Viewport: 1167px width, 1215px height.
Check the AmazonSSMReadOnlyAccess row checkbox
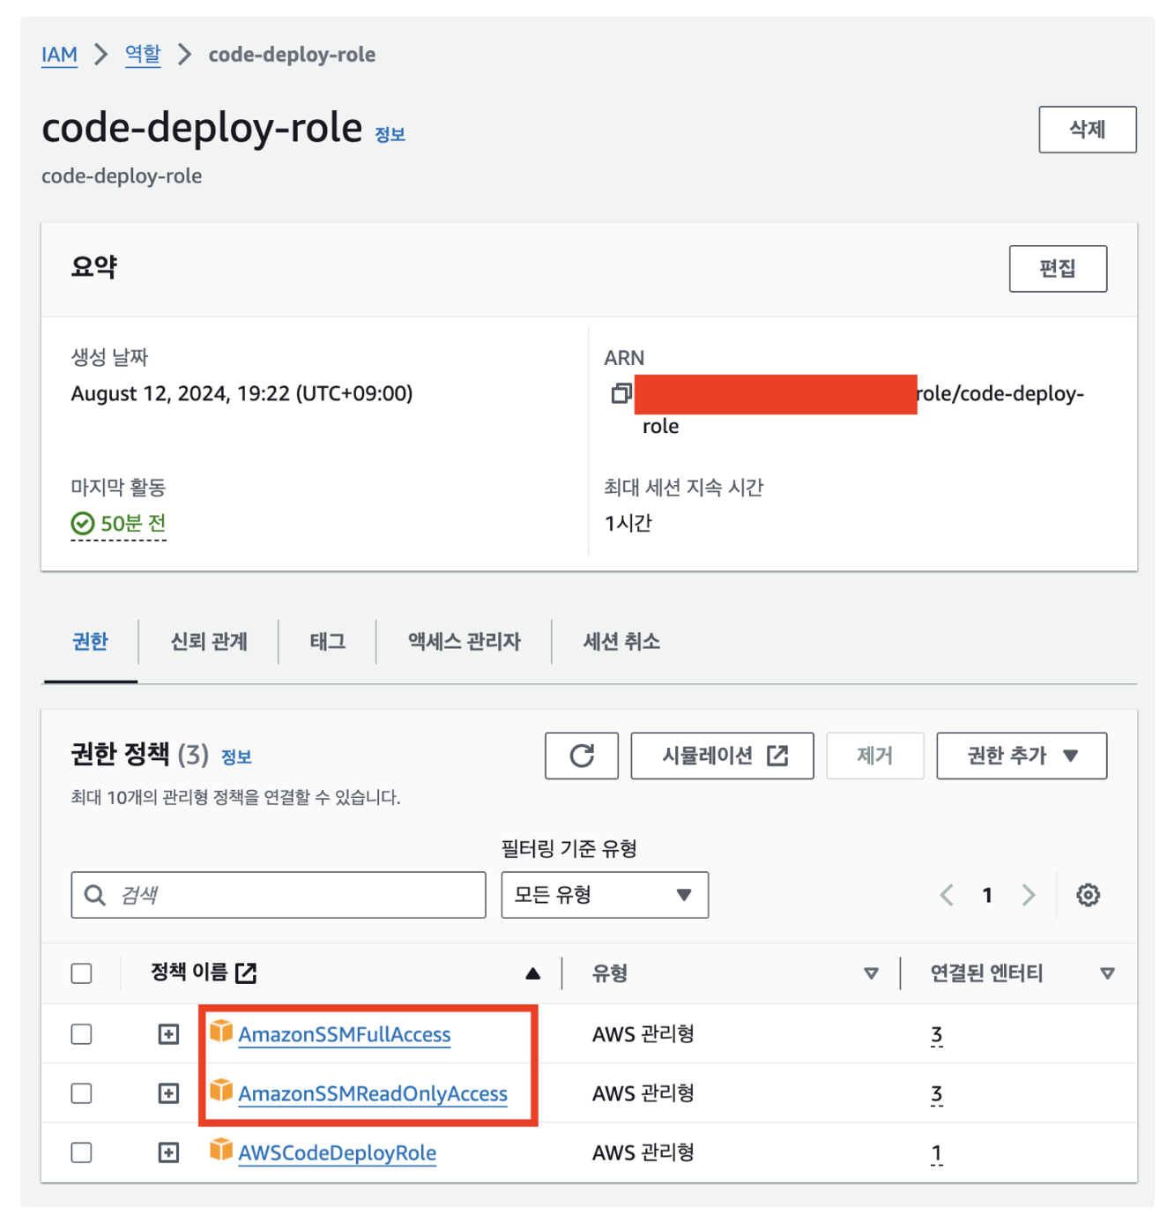pyautogui.click(x=81, y=1093)
